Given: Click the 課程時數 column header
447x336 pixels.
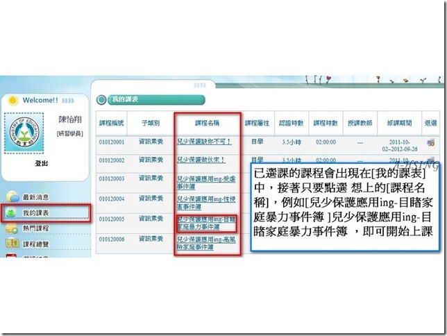Looking at the screenshot, I should coord(326,123).
